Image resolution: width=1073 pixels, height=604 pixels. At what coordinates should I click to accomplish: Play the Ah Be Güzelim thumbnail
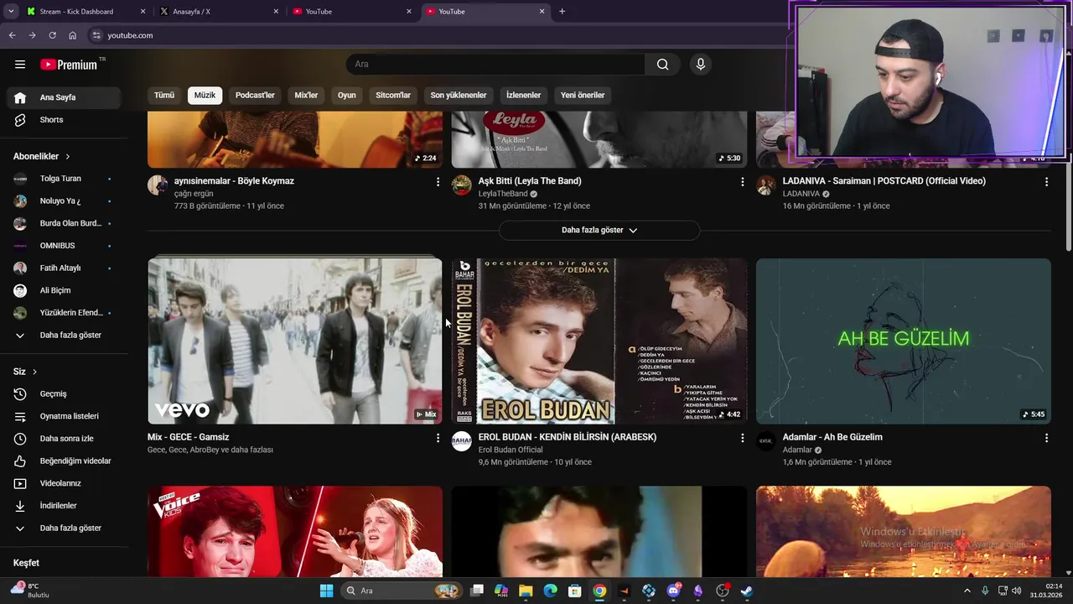pos(903,341)
